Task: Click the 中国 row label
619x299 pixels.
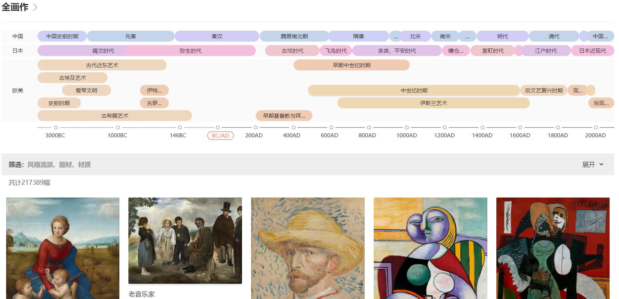Action: pos(18,36)
